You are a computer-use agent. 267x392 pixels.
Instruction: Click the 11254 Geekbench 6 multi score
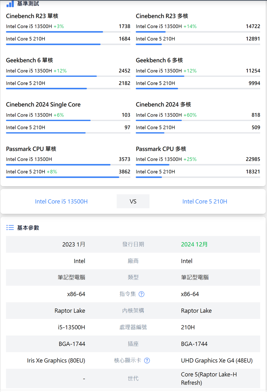[253, 71]
